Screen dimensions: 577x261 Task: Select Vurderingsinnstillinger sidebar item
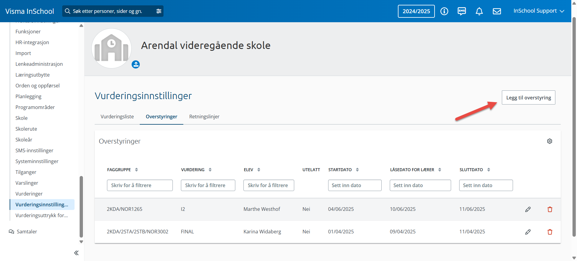click(42, 205)
